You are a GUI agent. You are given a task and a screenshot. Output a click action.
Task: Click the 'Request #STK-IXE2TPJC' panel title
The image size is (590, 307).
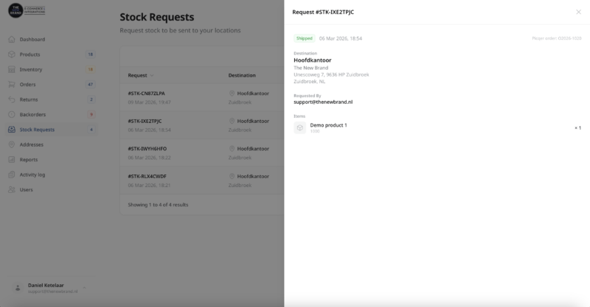pyautogui.click(x=323, y=12)
